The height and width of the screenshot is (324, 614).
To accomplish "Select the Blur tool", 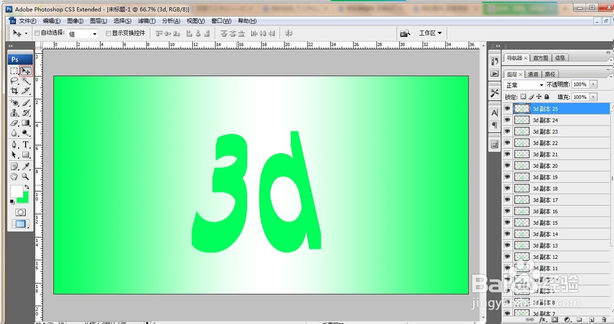I will click(14, 134).
